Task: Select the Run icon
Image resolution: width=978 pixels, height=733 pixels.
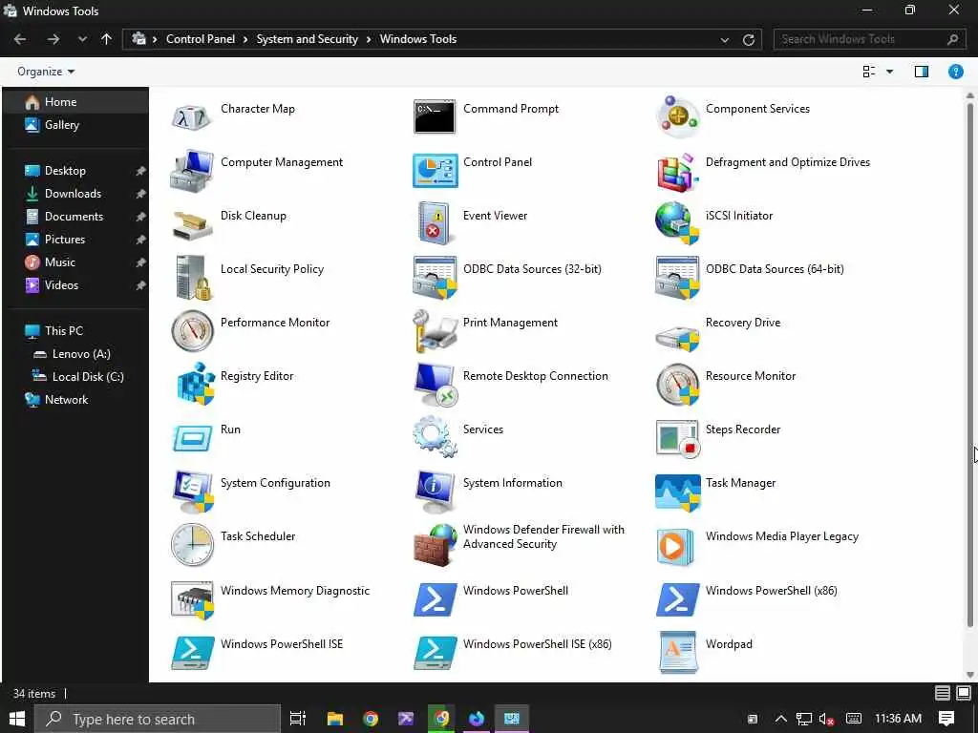Action: click(x=191, y=439)
